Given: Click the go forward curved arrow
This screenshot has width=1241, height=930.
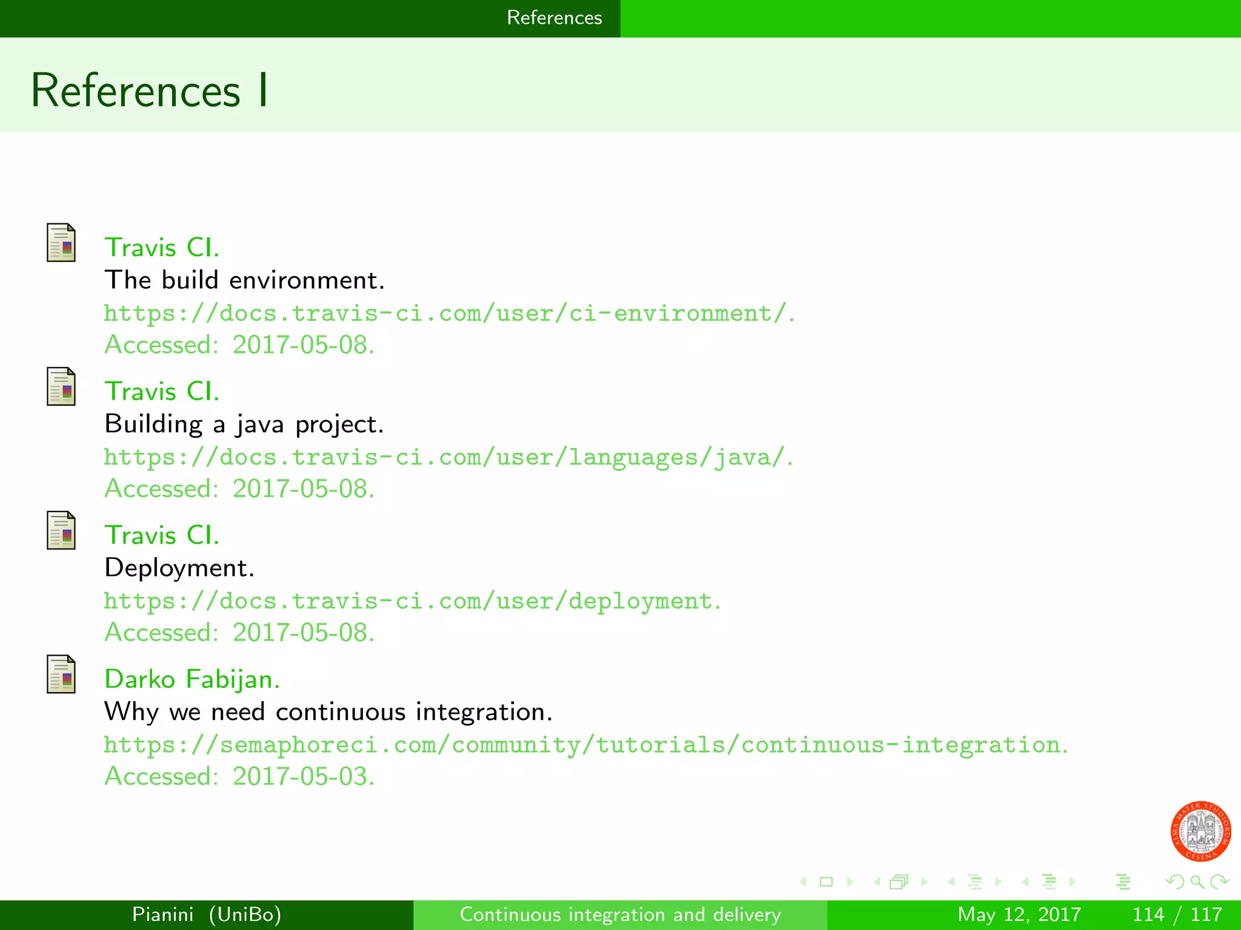Looking at the screenshot, I should point(1219,882).
